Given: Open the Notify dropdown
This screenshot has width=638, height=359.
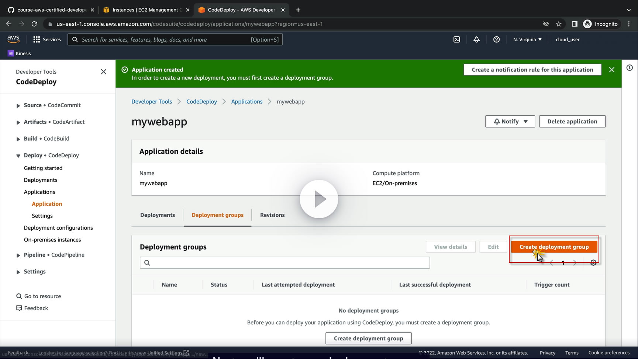Looking at the screenshot, I should (510, 122).
